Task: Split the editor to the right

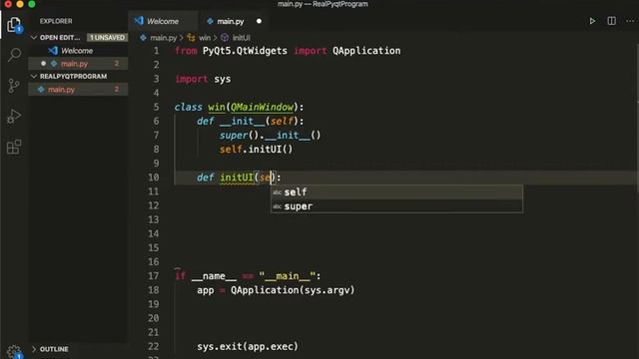Action: tap(611, 21)
